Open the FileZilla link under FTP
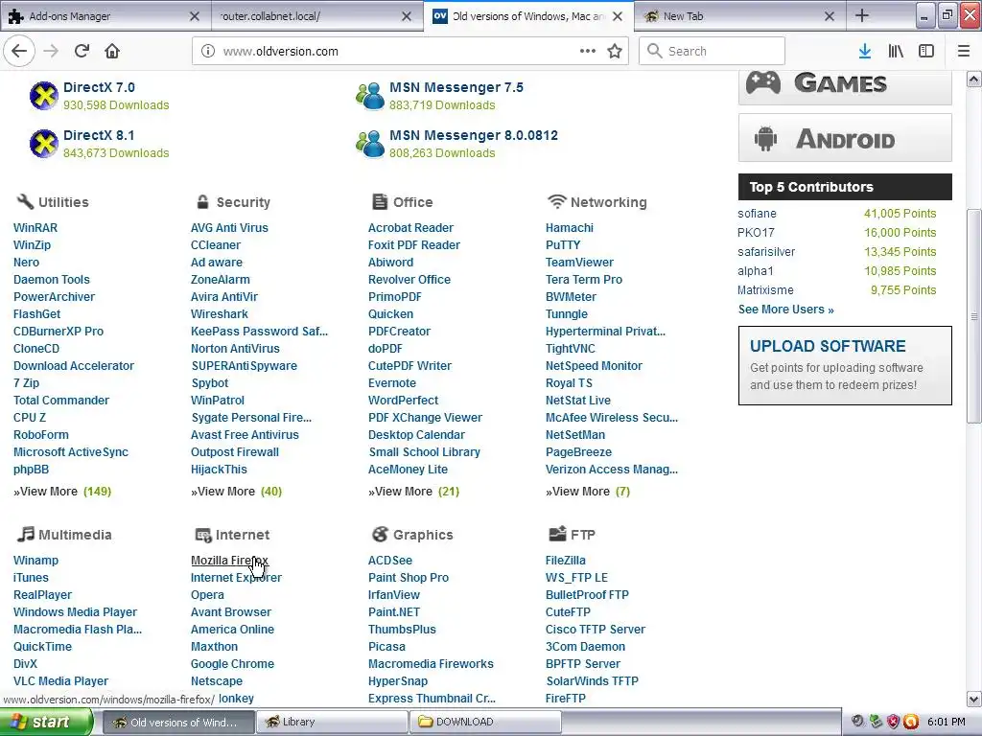982x736 pixels. click(565, 560)
